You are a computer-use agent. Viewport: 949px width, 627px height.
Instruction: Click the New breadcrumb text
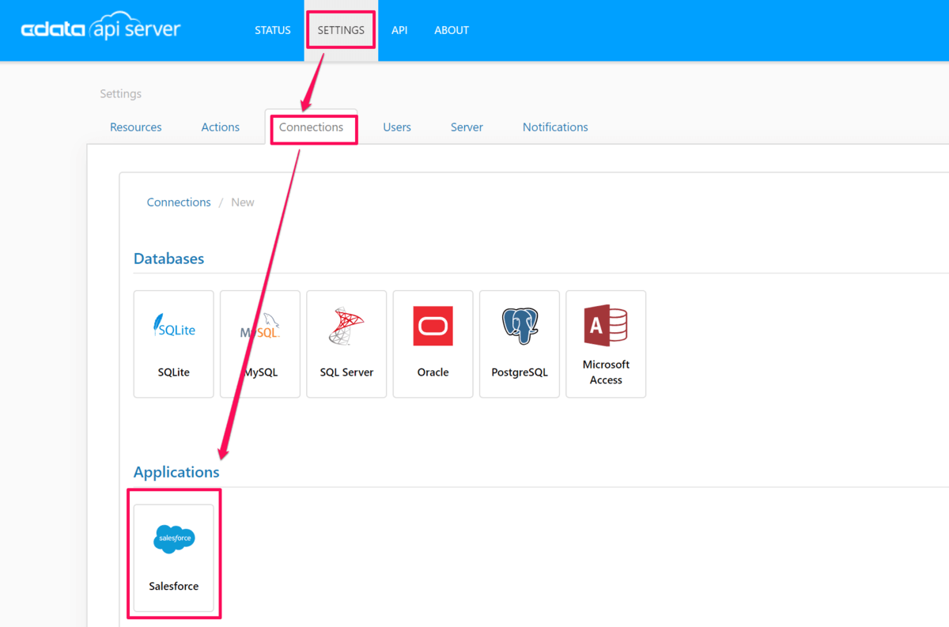point(243,202)
